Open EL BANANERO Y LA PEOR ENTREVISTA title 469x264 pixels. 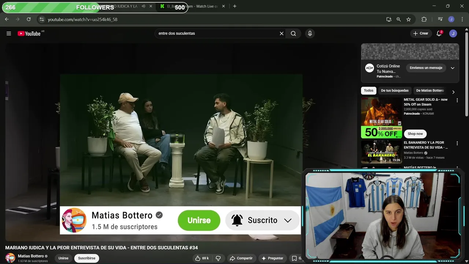(x=426, y=145)
